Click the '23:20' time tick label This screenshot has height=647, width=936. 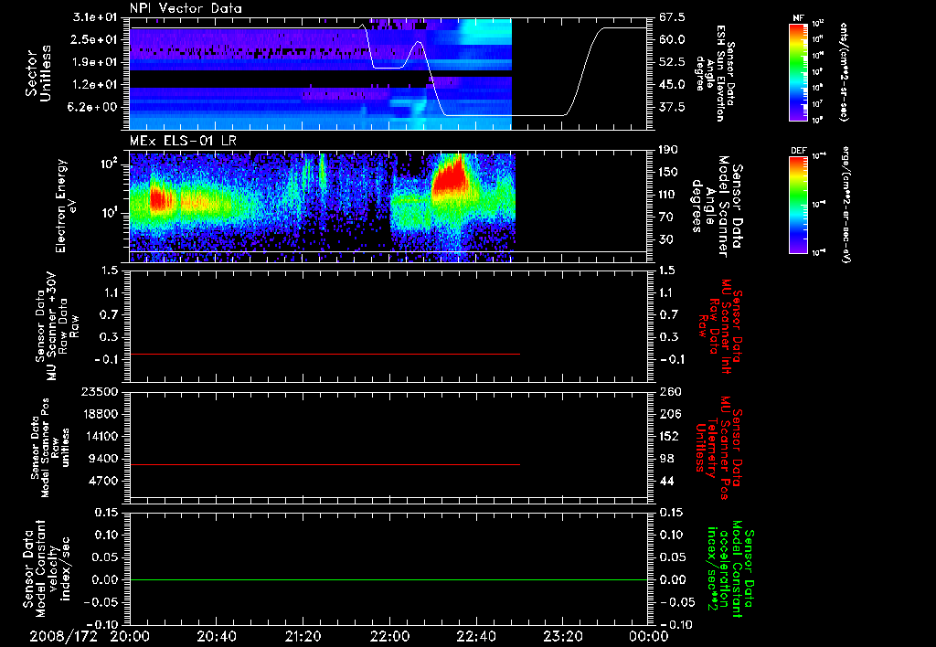[x=562, y=636]
